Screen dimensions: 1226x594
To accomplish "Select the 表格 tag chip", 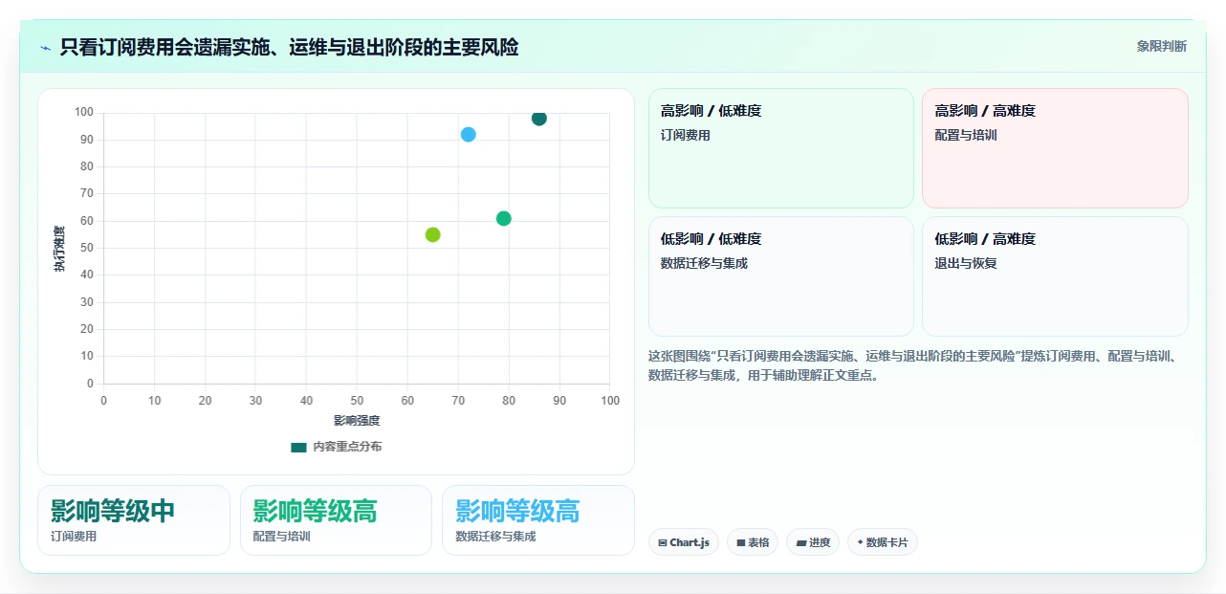I will click(753, 542).
